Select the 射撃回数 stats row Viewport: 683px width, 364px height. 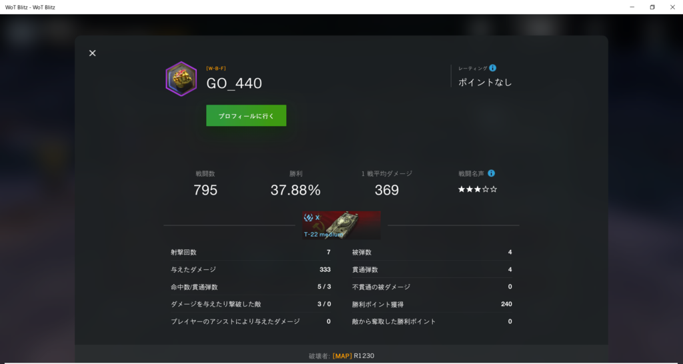[251, 252]
